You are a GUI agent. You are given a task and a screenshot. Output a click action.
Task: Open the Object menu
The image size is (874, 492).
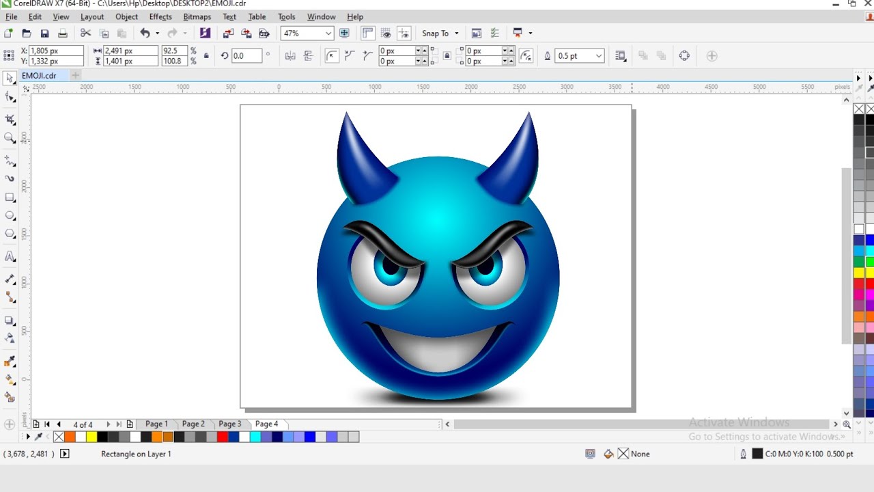pyautogui.click(x=127, y=16)
